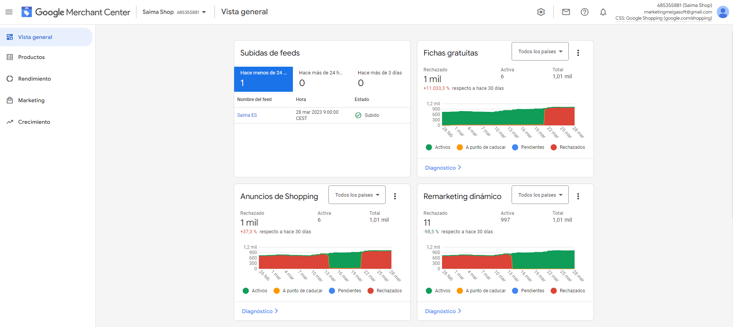Click the Vista general dashboard icon

10,37
